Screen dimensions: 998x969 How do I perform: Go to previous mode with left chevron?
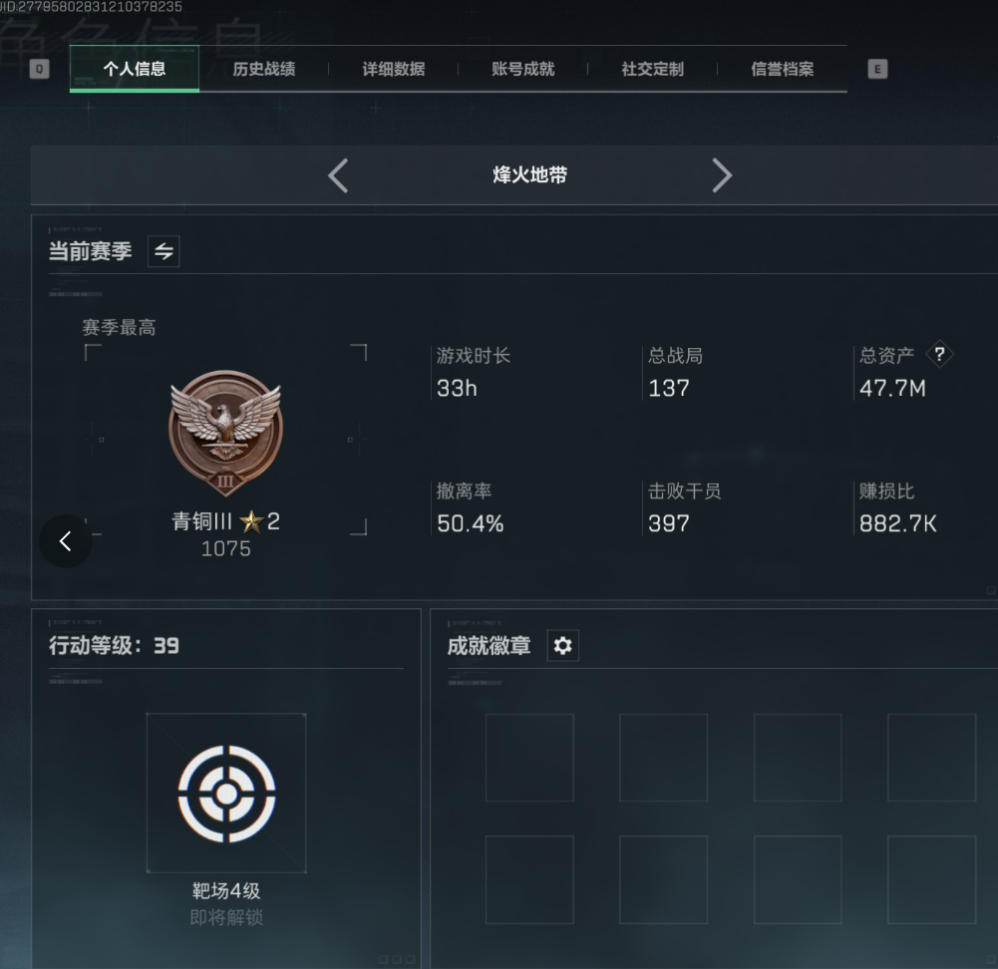338,175
